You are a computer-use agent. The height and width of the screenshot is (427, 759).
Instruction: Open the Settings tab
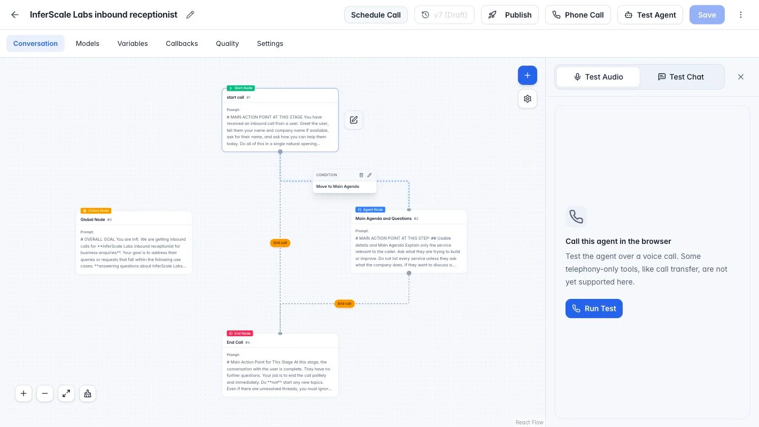pyautogui.click(x=270, y=44)
